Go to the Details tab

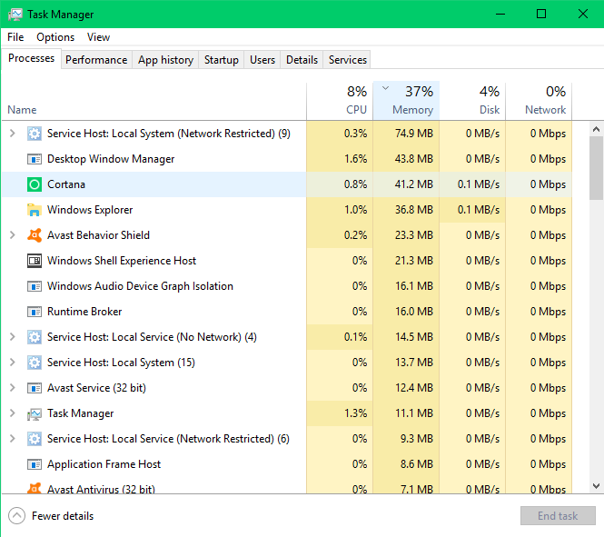click(302, 60)
